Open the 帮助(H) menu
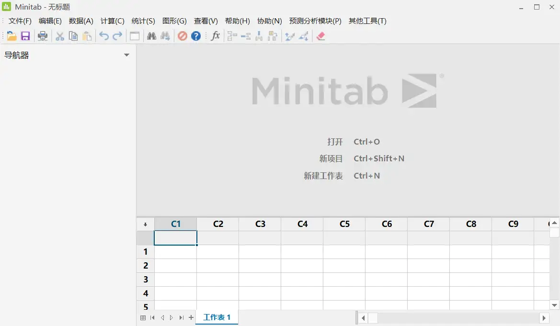The height and width of the screenshot is (326, 560). point(238,21)
